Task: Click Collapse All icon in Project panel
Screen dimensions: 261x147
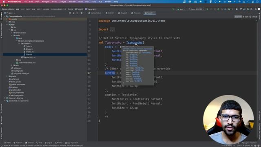Action: point(77,13)
